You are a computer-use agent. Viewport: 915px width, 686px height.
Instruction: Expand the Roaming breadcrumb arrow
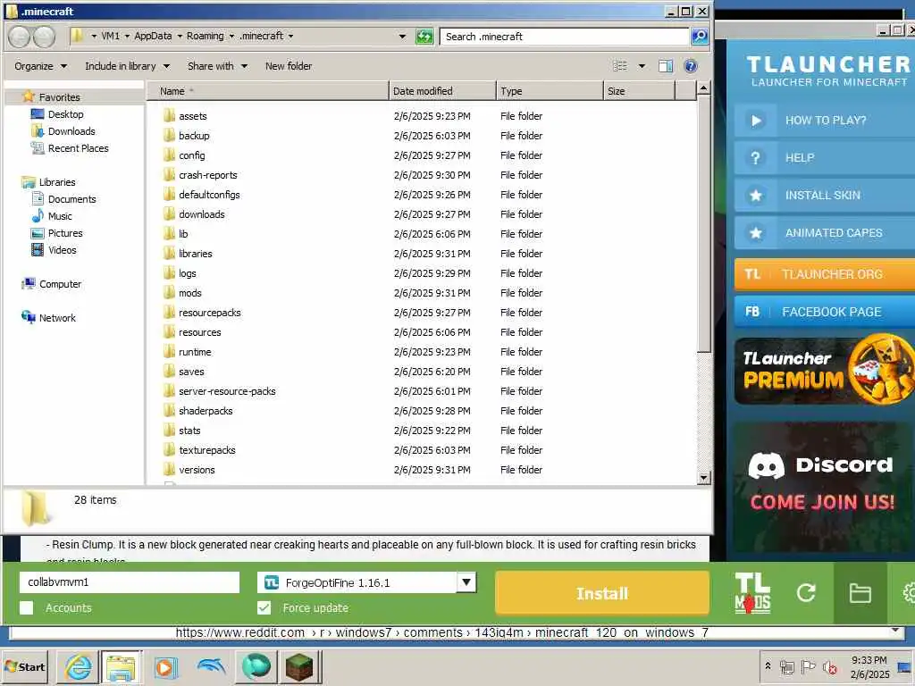[x=231, y=36]
